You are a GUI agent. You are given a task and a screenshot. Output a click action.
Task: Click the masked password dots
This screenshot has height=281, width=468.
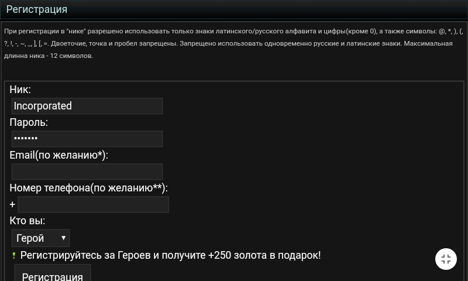click(x=26, y=139)
